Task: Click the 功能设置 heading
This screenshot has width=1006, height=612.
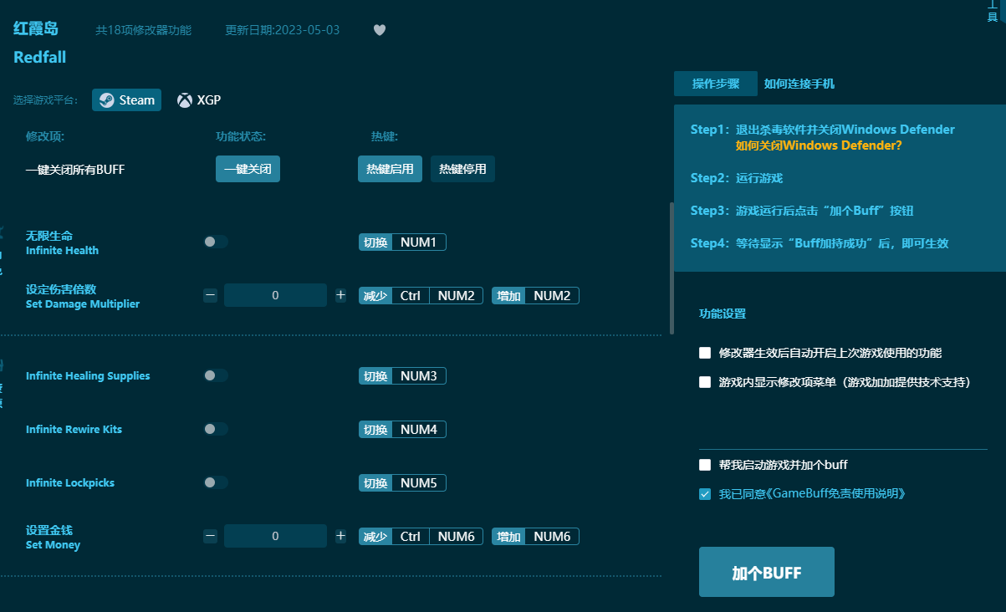Action: 723,314
